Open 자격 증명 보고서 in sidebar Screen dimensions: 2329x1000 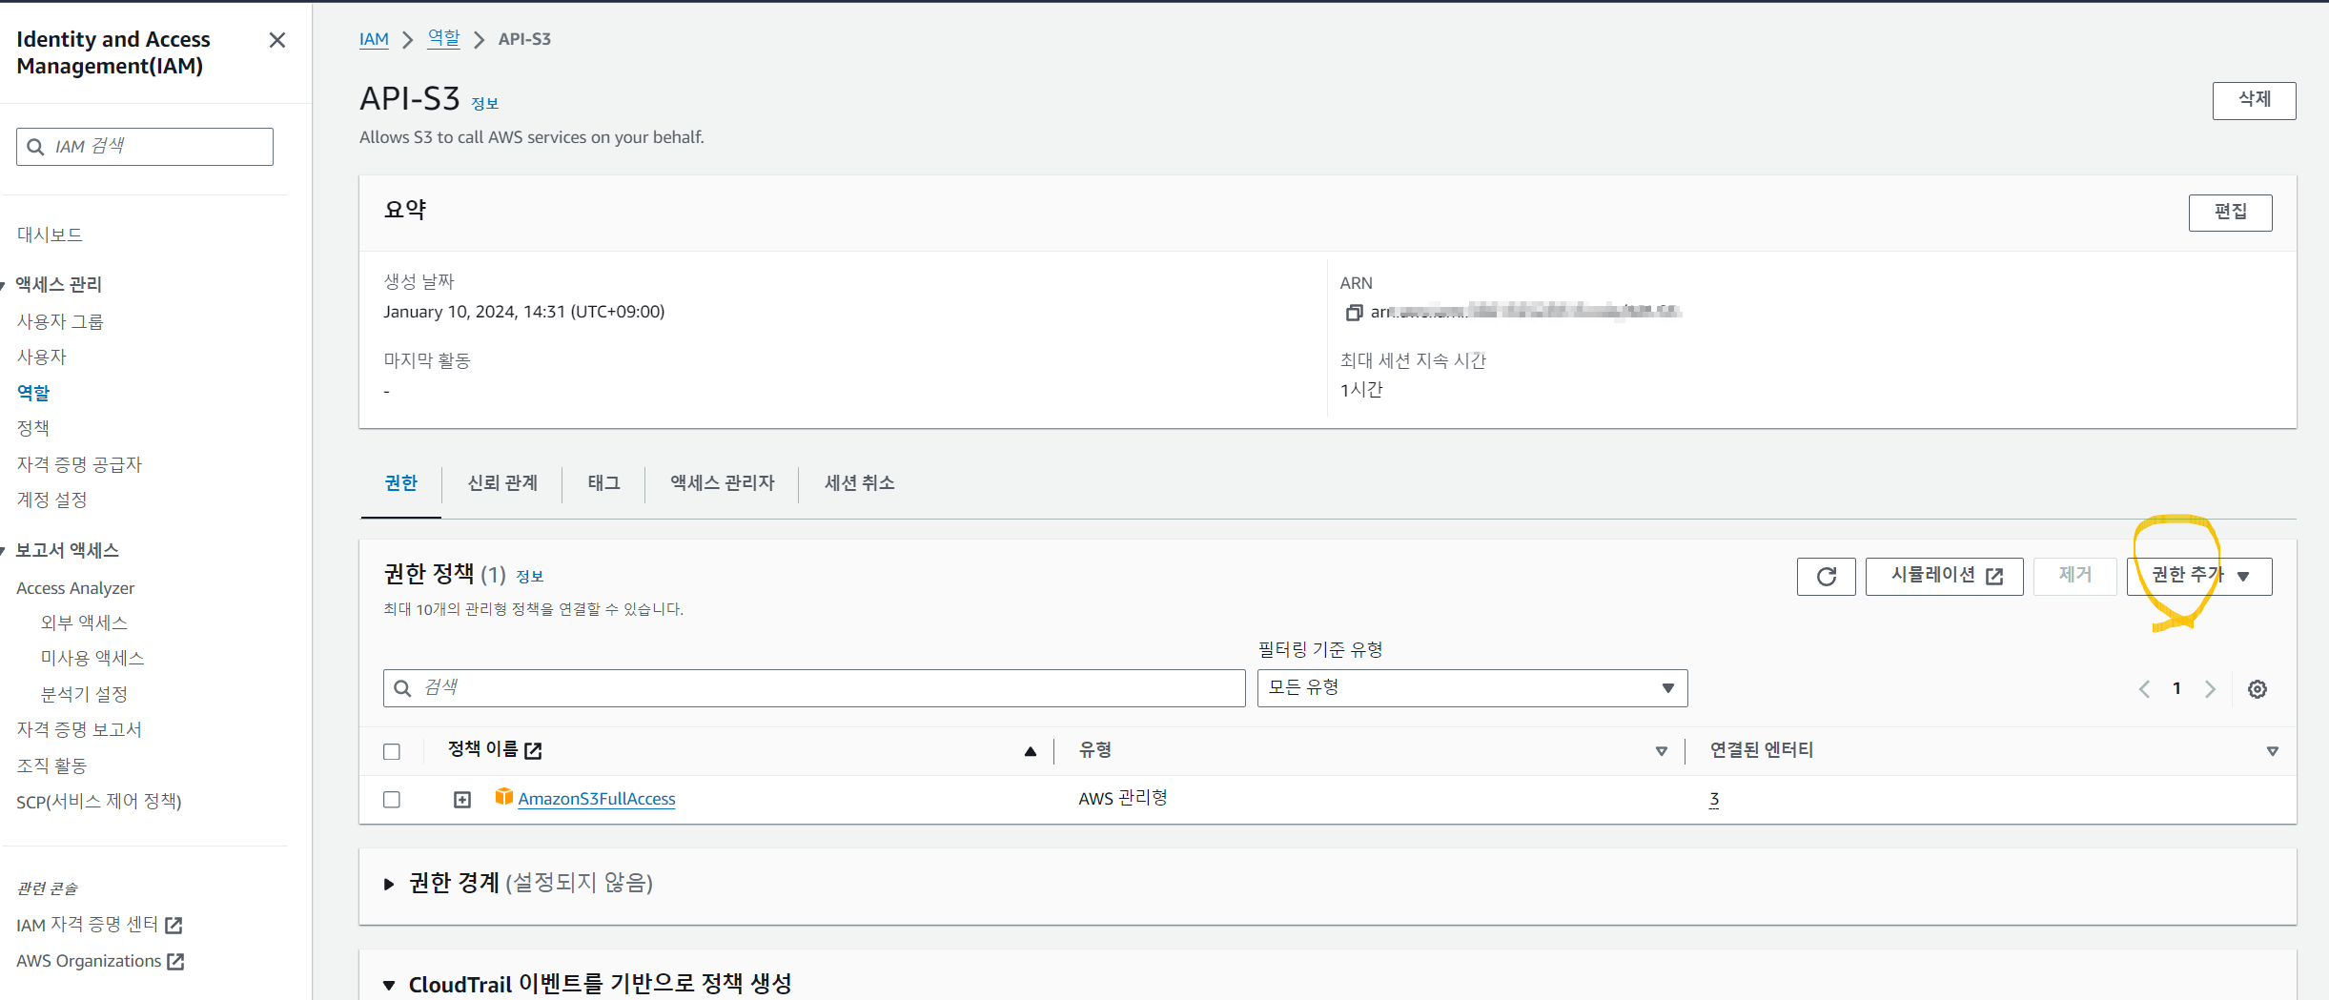[x=79, y=729]
